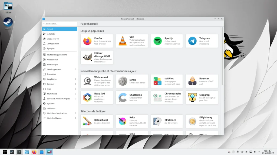
Task: Expand the Science & Mathématiques category
Action: click(75, 98)
